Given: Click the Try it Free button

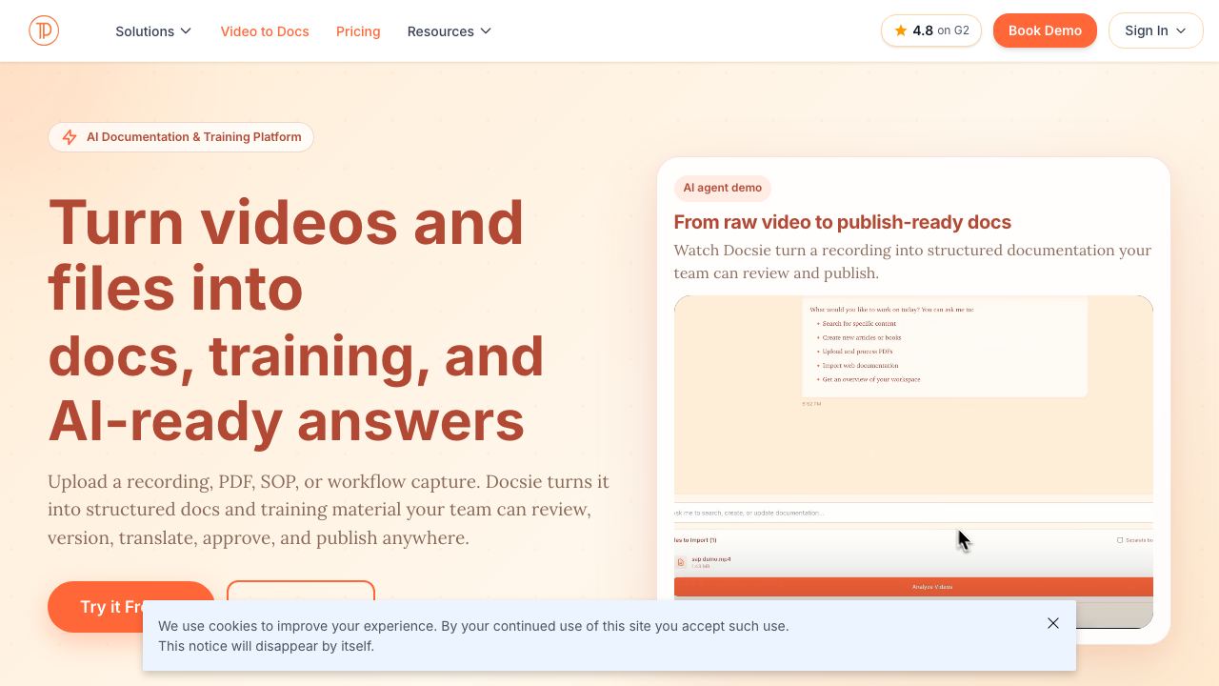Looking at the screenshot, I should (x=131, y=607).
